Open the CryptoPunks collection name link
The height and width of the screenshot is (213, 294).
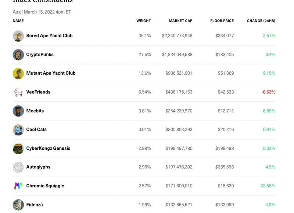click(40, 55)
